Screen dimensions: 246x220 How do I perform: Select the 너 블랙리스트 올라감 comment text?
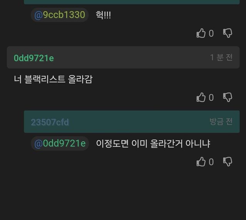(53, 79)
